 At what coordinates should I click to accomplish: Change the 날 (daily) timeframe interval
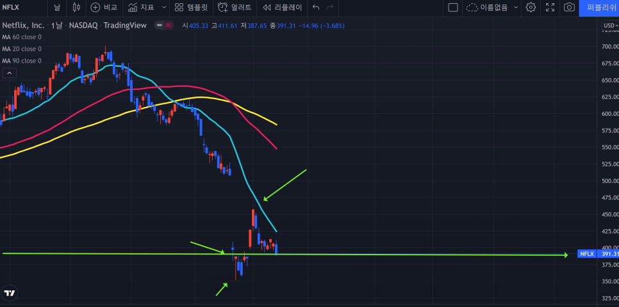pyautogui.click(x=57, y=7)
